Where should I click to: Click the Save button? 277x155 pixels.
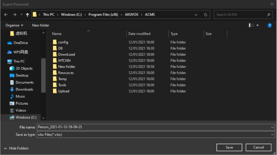(x=229, y=147)
